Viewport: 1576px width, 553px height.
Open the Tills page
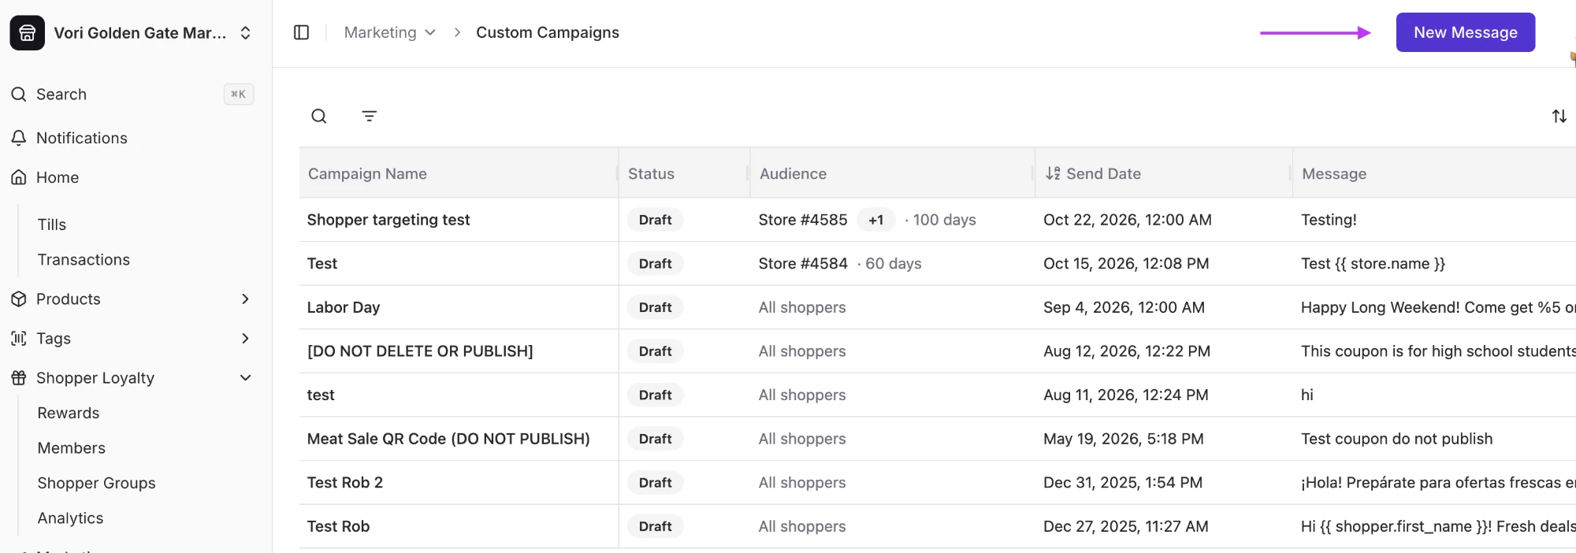tap(52, 225)
